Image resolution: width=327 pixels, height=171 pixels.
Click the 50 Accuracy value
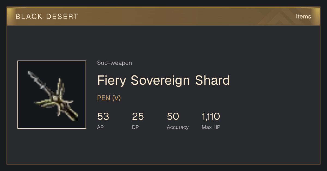pos(173,117)
